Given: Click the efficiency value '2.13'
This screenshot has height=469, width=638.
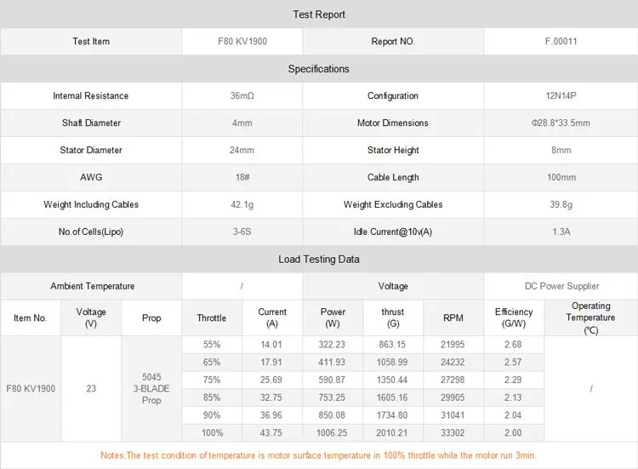Looking at the screenshot, I should tap(513, 398).
